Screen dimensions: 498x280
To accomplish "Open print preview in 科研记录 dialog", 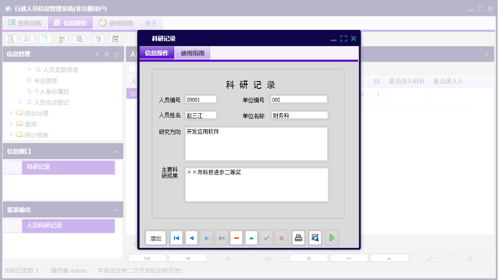I will pyautogui.click(x=315, y=237).
